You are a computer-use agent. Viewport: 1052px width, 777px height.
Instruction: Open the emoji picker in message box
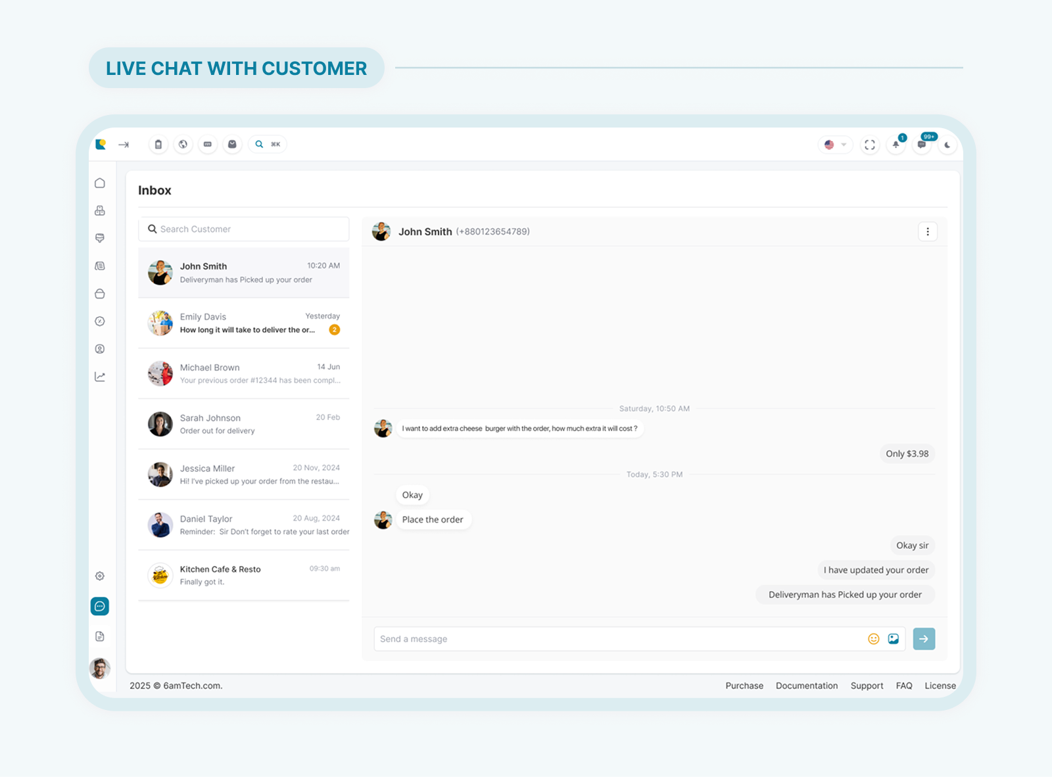873,639
